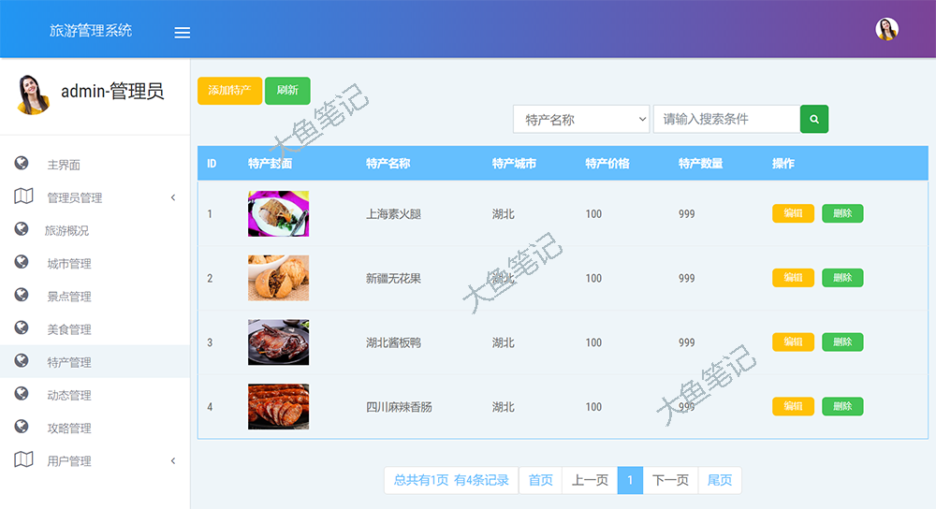Click the globe icon next to 攻略管理
Viewport: 936px width, 509px height.
(22, 426)
